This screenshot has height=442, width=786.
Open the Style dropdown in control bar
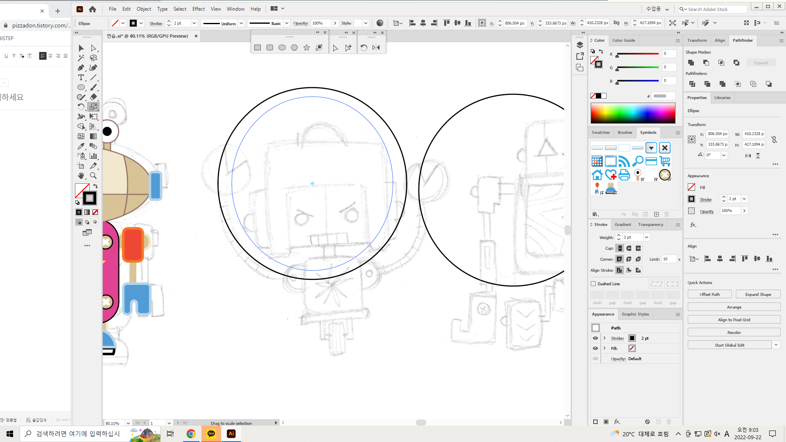tap(366, 23)
